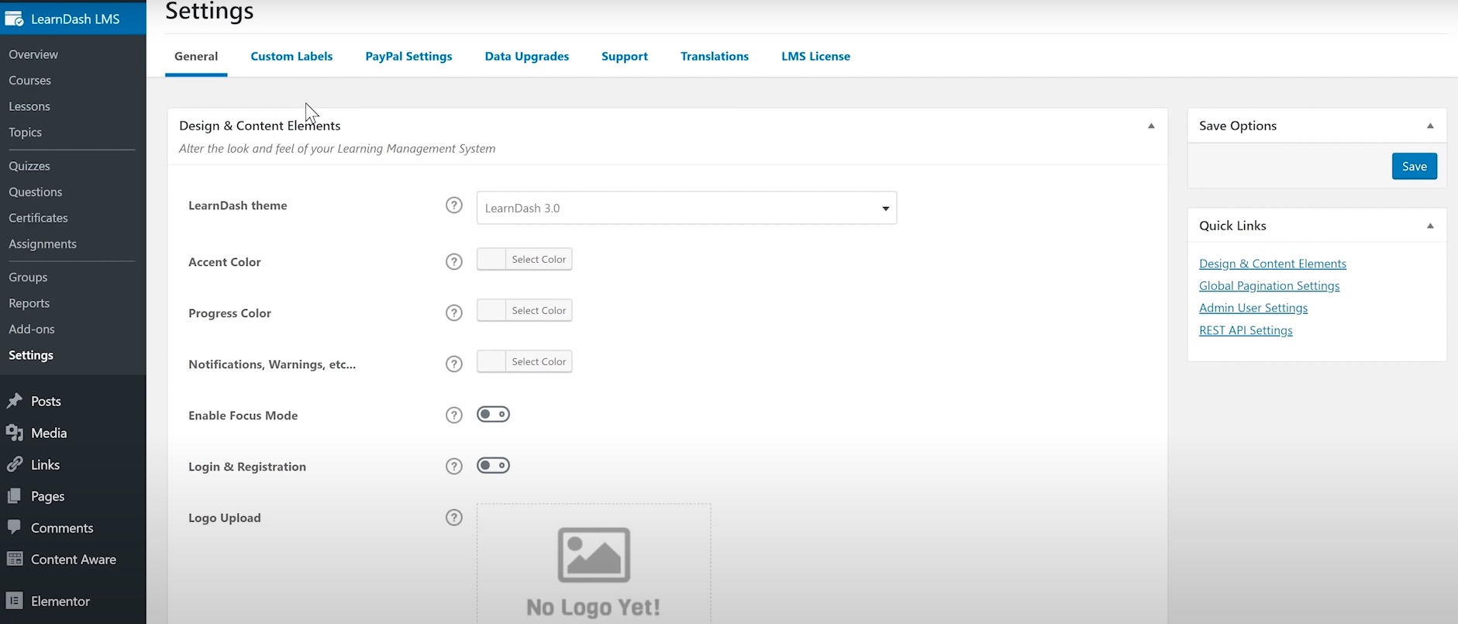The image size is (1458, 624).
Task: Open help for Logo Upload
Action: coord(454,518)
